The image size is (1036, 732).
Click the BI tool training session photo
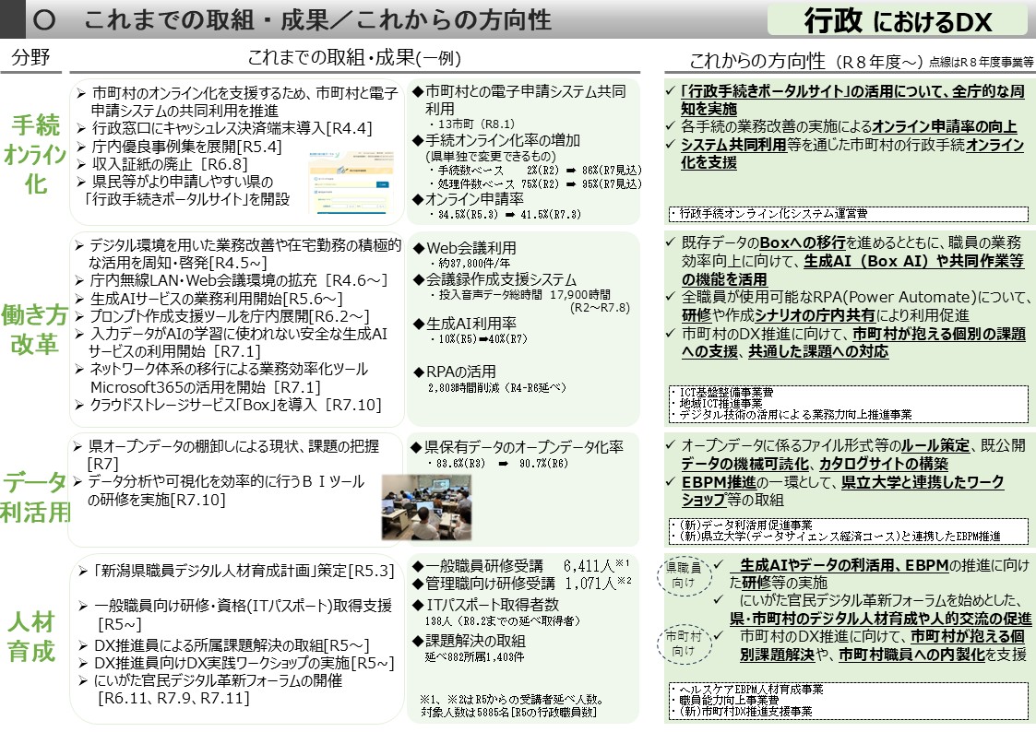pos(426,508)
